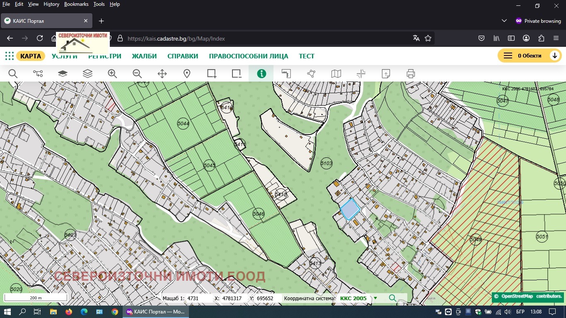Click the printer icon to print map
566x318 pixels.
(x=411, y=74)
